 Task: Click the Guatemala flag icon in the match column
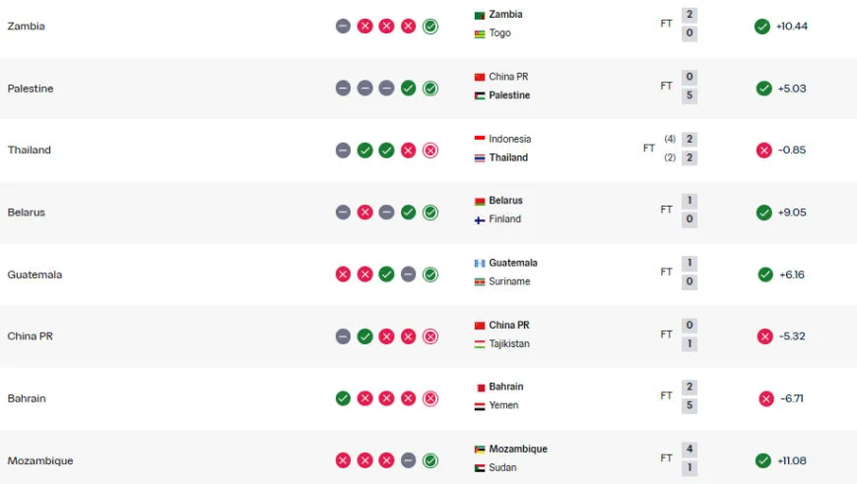coord(480,264)
